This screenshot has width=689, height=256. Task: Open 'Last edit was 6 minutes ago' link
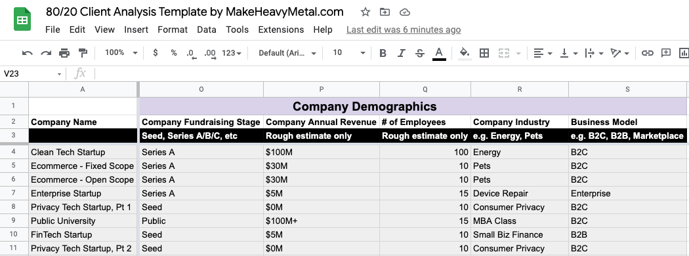(404, 30)
